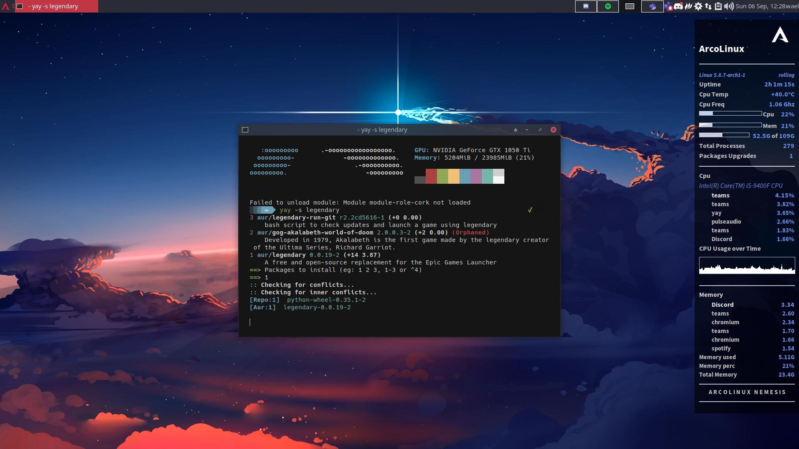Click the Conky Cpu usage bar

click(x=730, y=113)
